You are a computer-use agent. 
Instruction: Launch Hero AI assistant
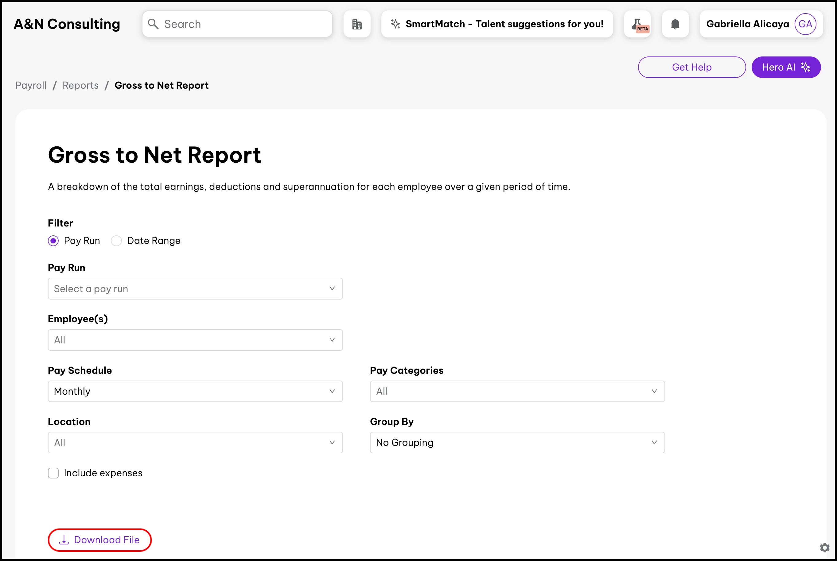point(786,67)
